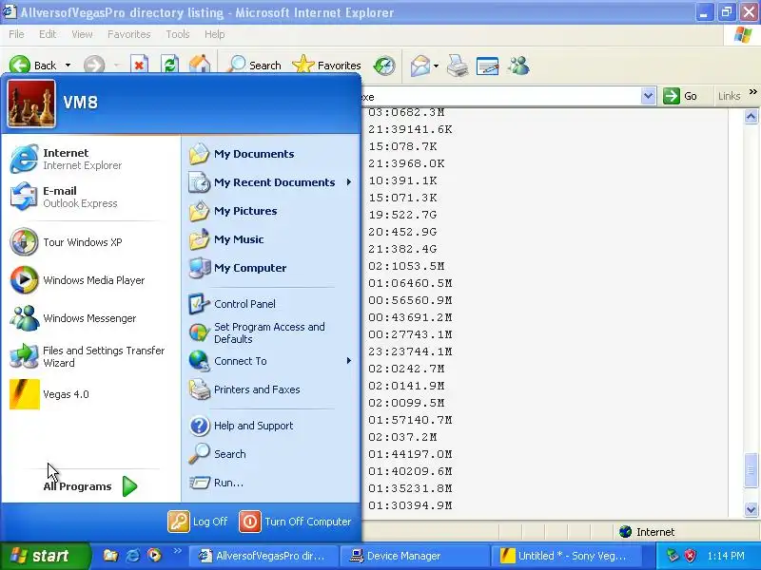Open Windows Messenger from Start menu
Image resolution: width=761 pixels, height=570 pixels.
point(91,318)
